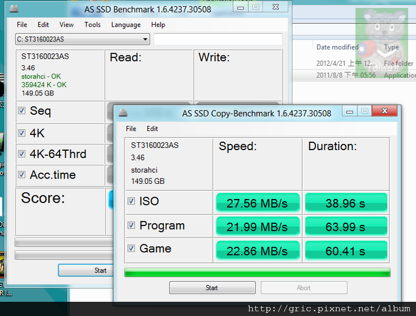Close the AS SSD Benchmark main window
Image resolution: width=416 pixels, height=316 pixels.
pyautogui.click(x=276, y=7)
